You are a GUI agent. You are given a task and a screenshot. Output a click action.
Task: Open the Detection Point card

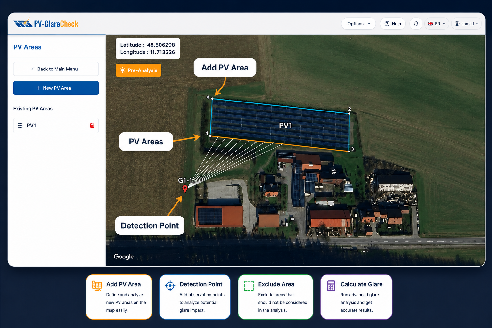click(195, 297)
